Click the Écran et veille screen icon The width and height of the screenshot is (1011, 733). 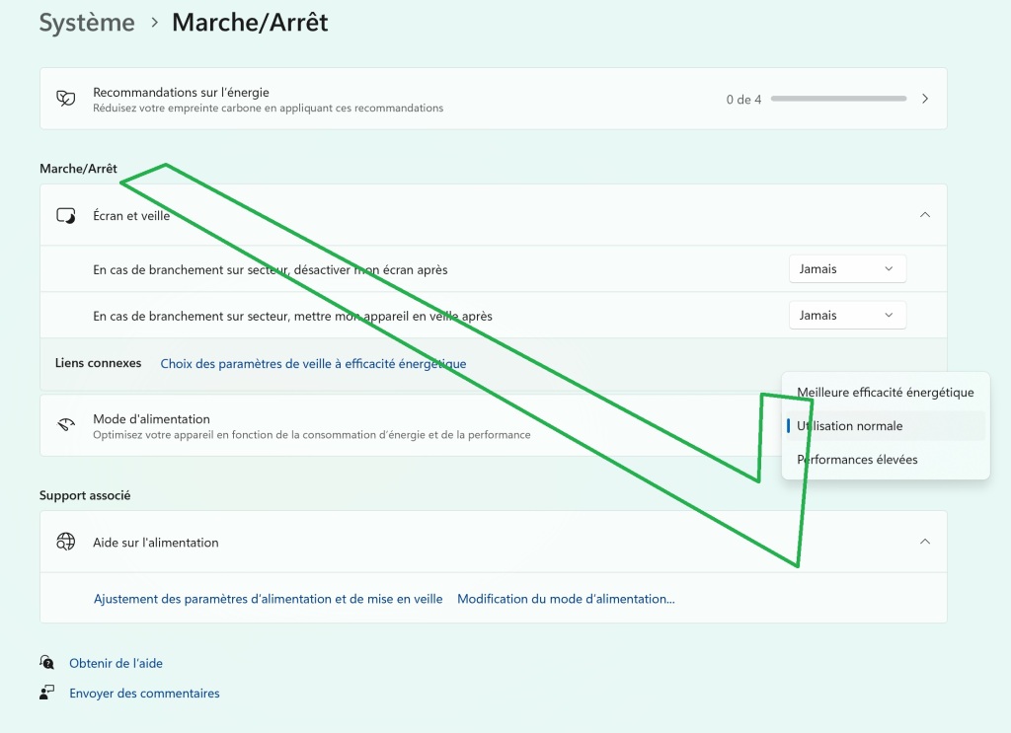(66, 215)
